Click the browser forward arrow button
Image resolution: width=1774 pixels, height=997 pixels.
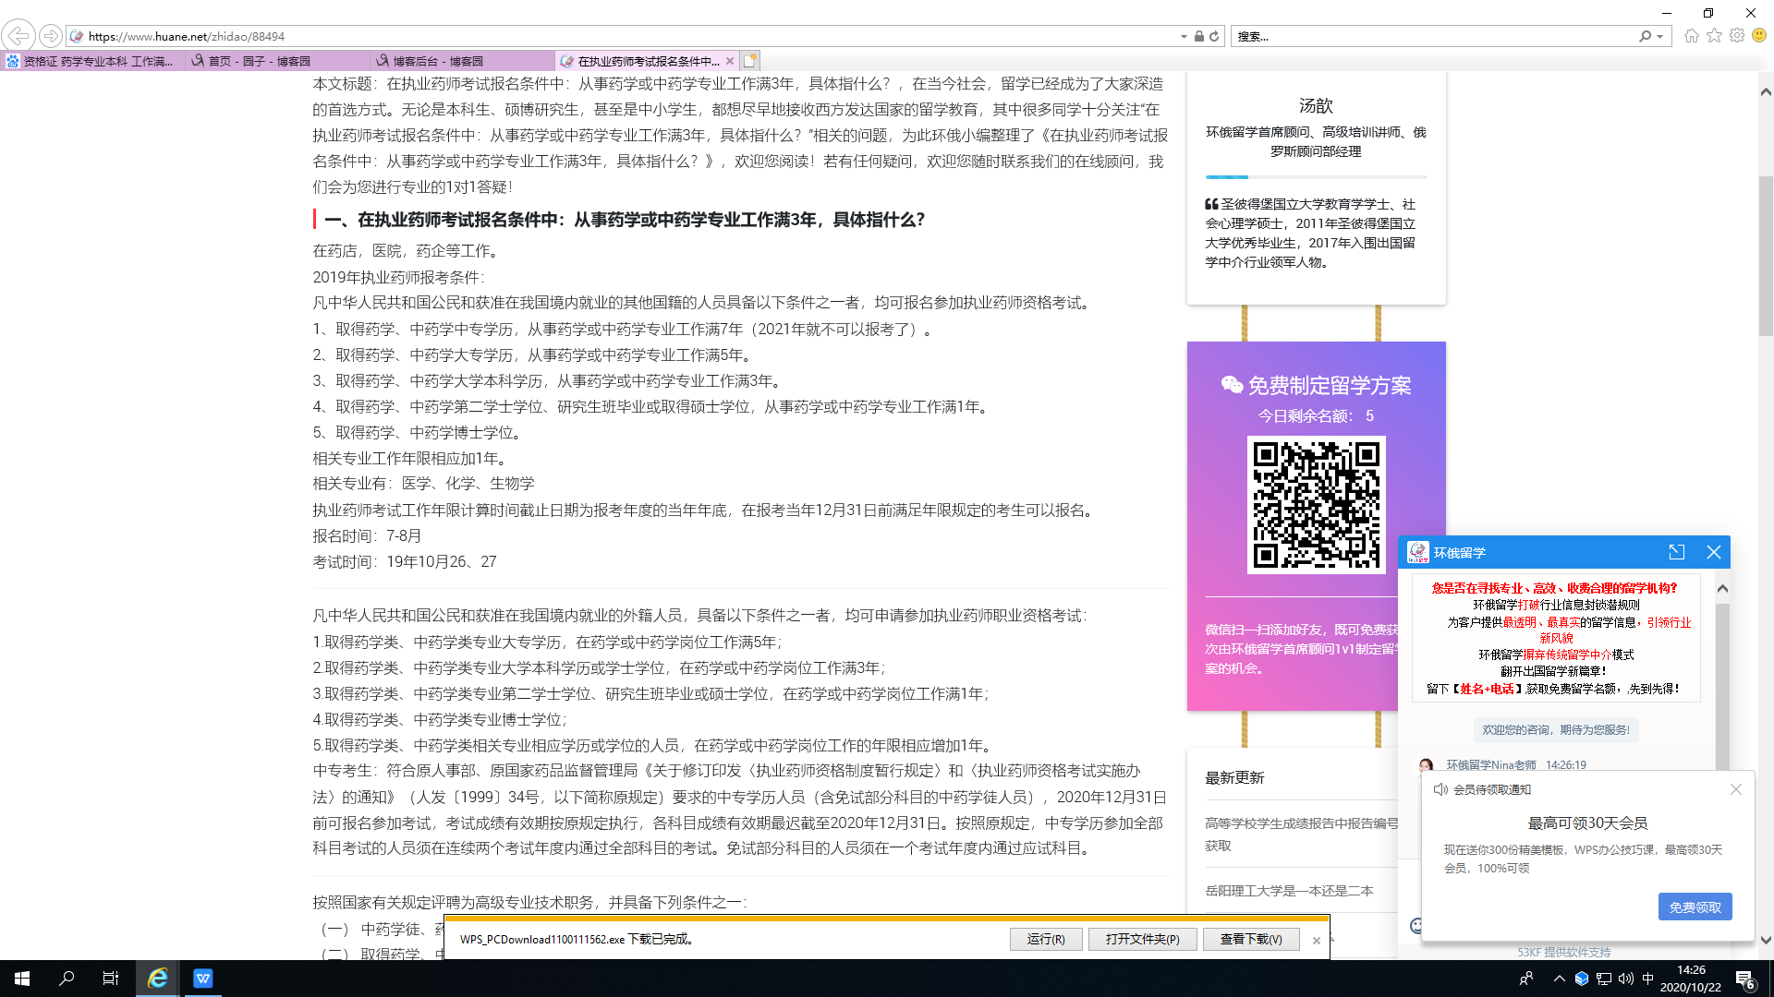(x=51, y=36)
